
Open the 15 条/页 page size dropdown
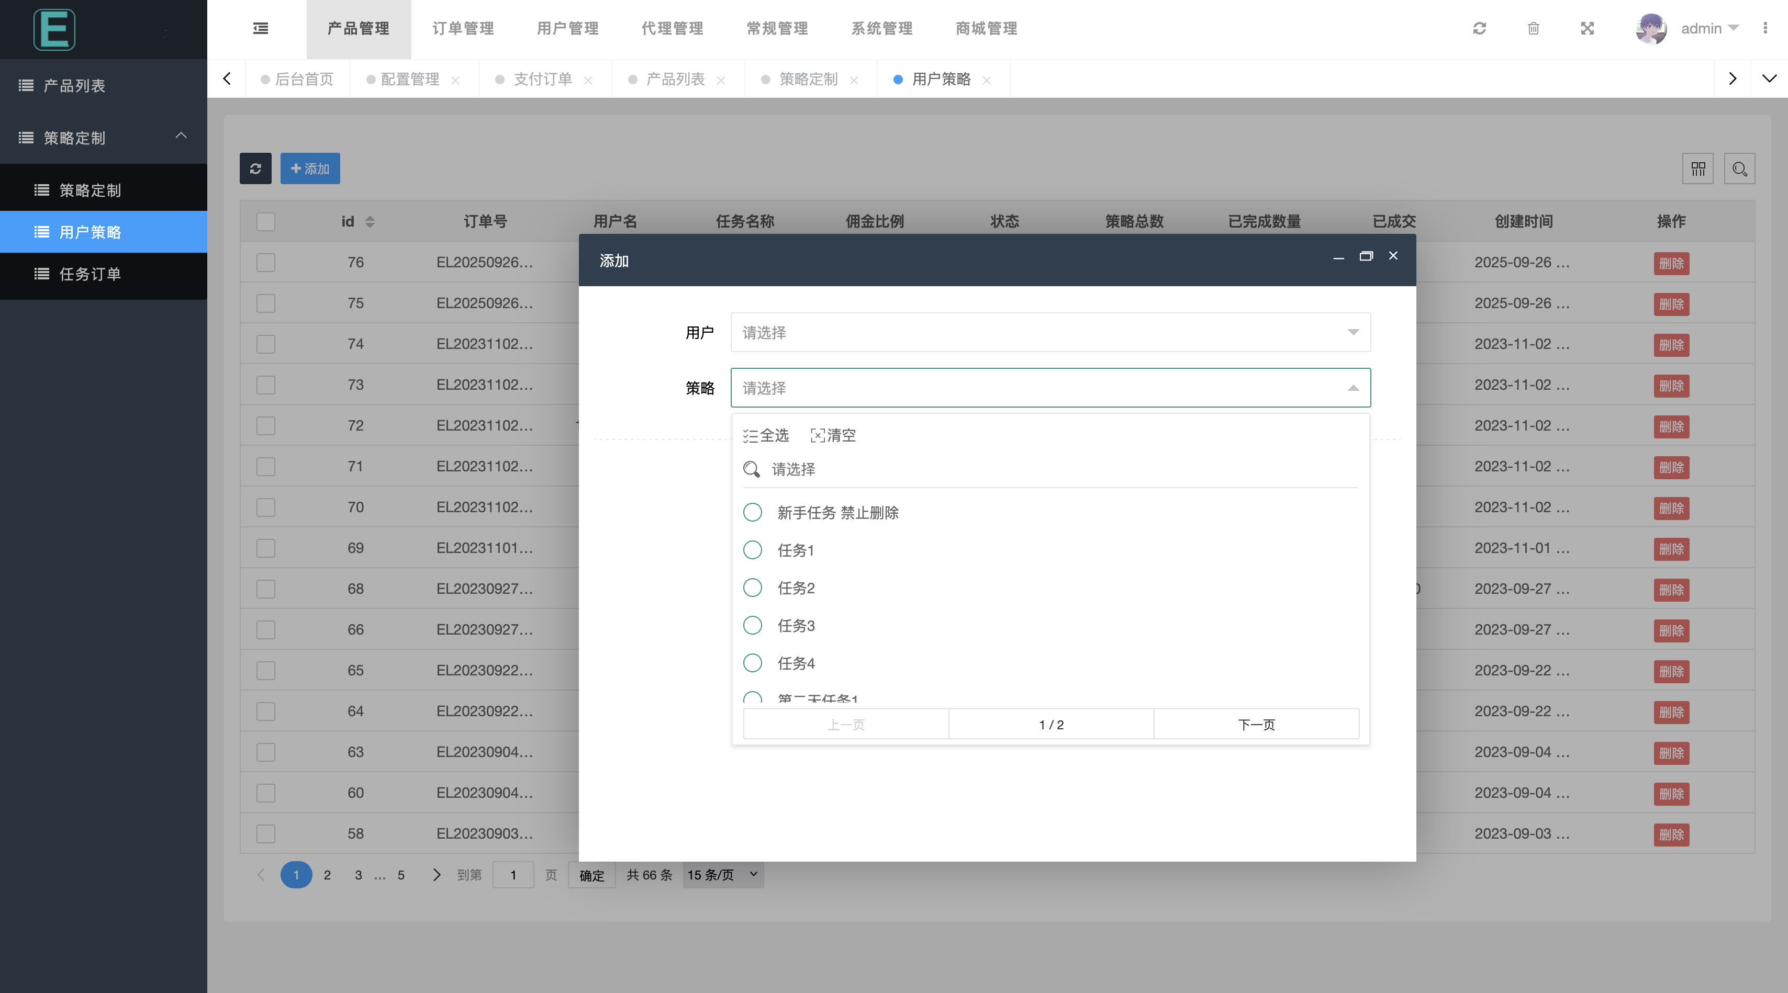click(x=722, y=875)
